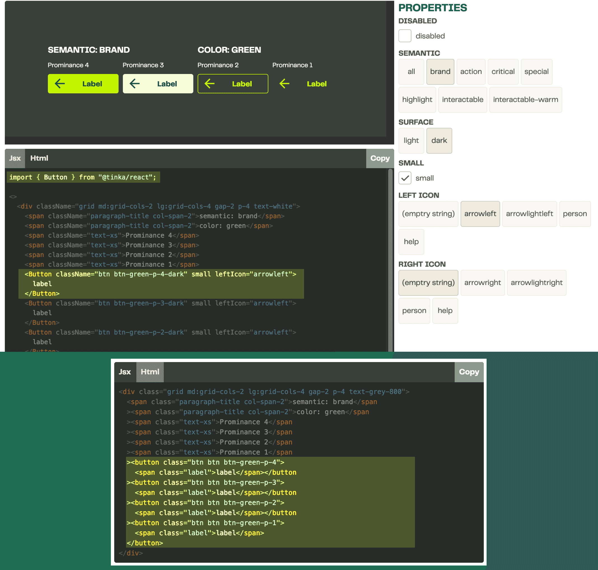
Task: Enable the disabled checkbox
Action: (x=405, y=36)
